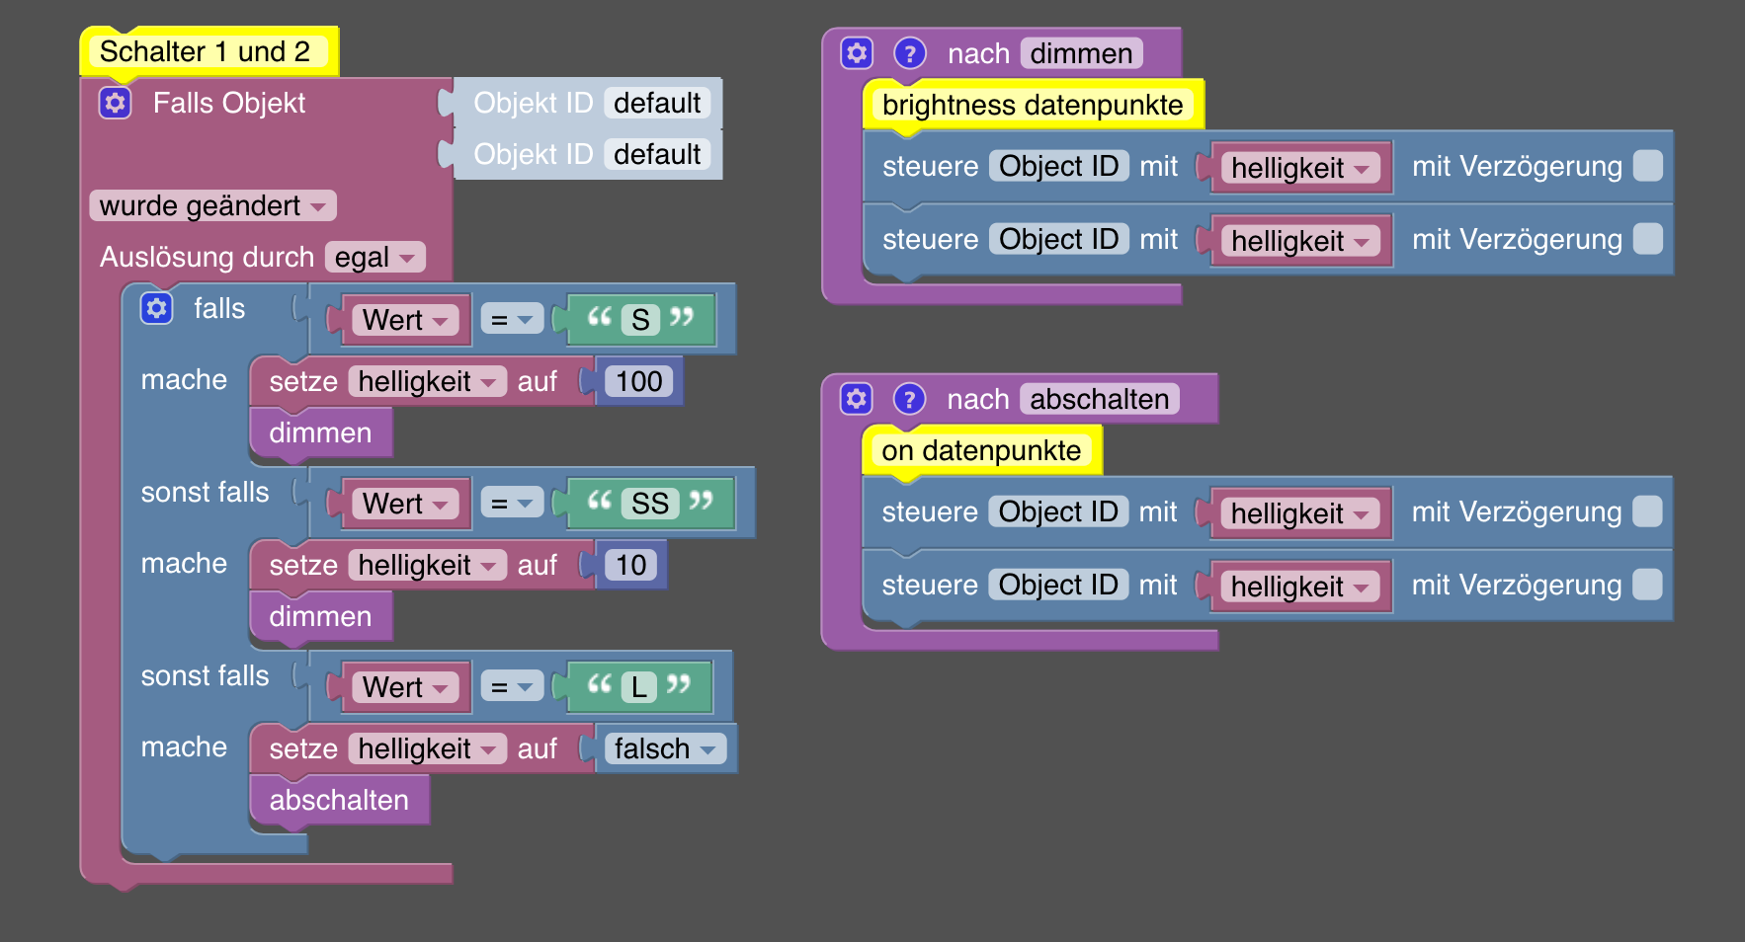Viewport: 1745px width, 942px height.
Task: Edit the string value "L"
Action: click(639, 687)
